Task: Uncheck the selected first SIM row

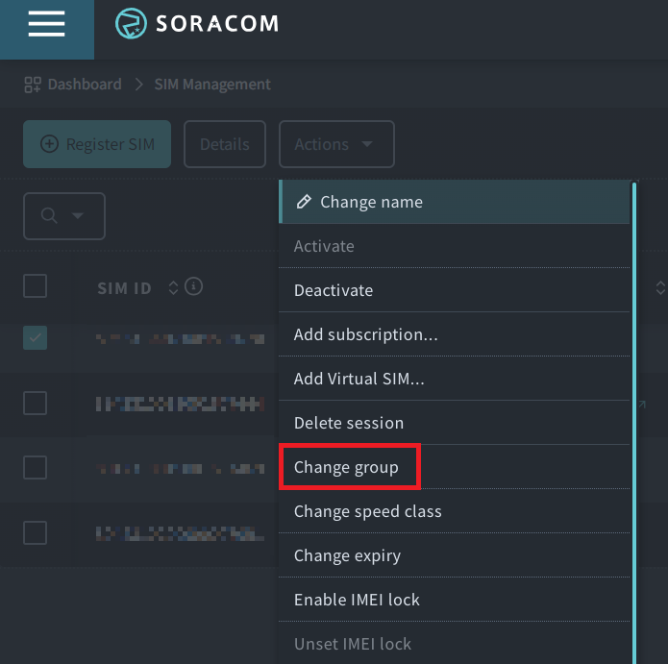Action: [35, 337]
